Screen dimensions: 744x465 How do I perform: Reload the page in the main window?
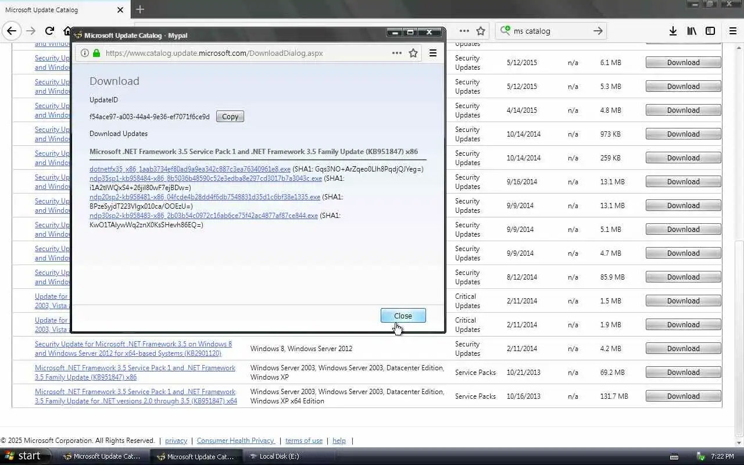coord(49,31)
